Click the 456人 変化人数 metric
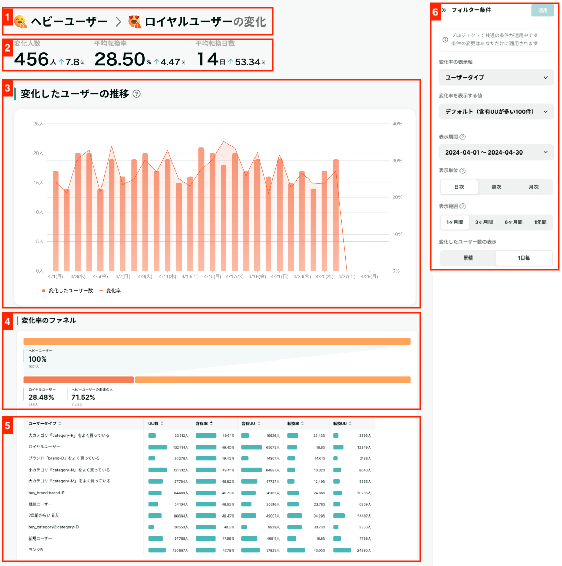Image resolution: width=562 pixels, height=566 pixels. [x=35, y=60]
